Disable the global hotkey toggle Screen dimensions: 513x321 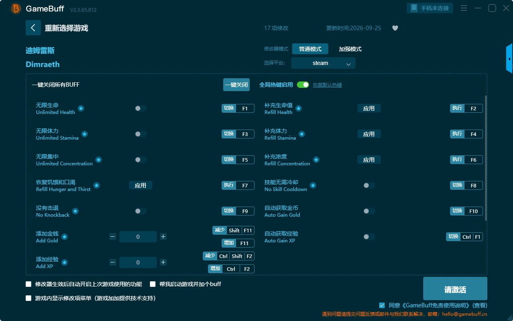coord(303,85)
